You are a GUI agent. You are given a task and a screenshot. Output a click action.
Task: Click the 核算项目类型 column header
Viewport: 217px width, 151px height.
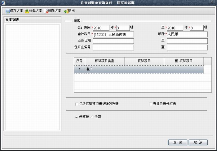105,61
